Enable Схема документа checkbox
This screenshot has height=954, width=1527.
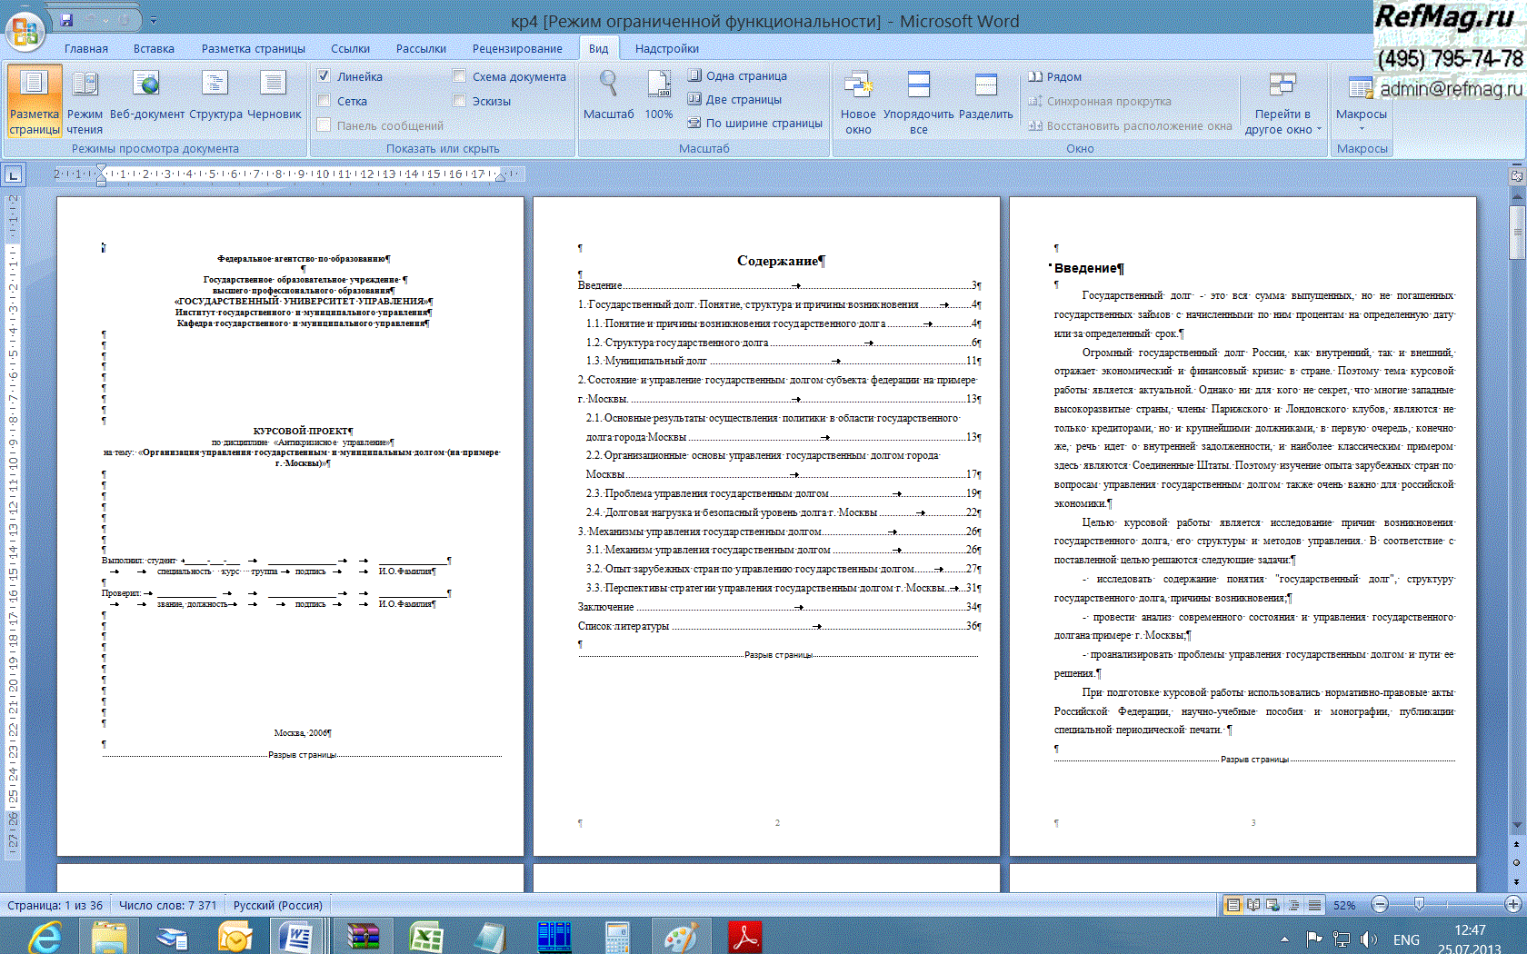click(460, 76)
